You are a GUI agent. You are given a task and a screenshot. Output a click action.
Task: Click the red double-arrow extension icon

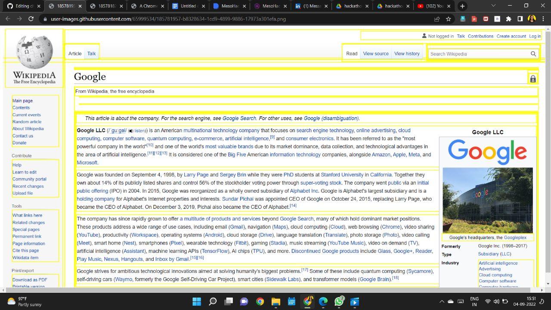point(486,19)
